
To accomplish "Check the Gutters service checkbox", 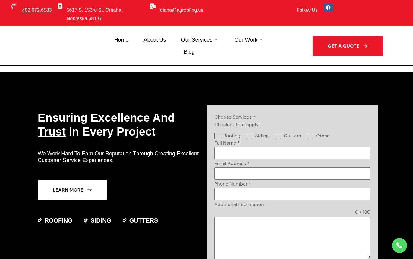I will pos(278,136).
